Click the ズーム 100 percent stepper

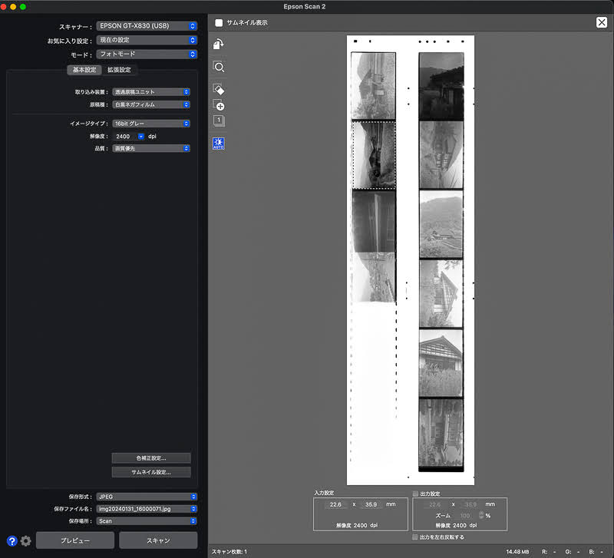(481, 515)
